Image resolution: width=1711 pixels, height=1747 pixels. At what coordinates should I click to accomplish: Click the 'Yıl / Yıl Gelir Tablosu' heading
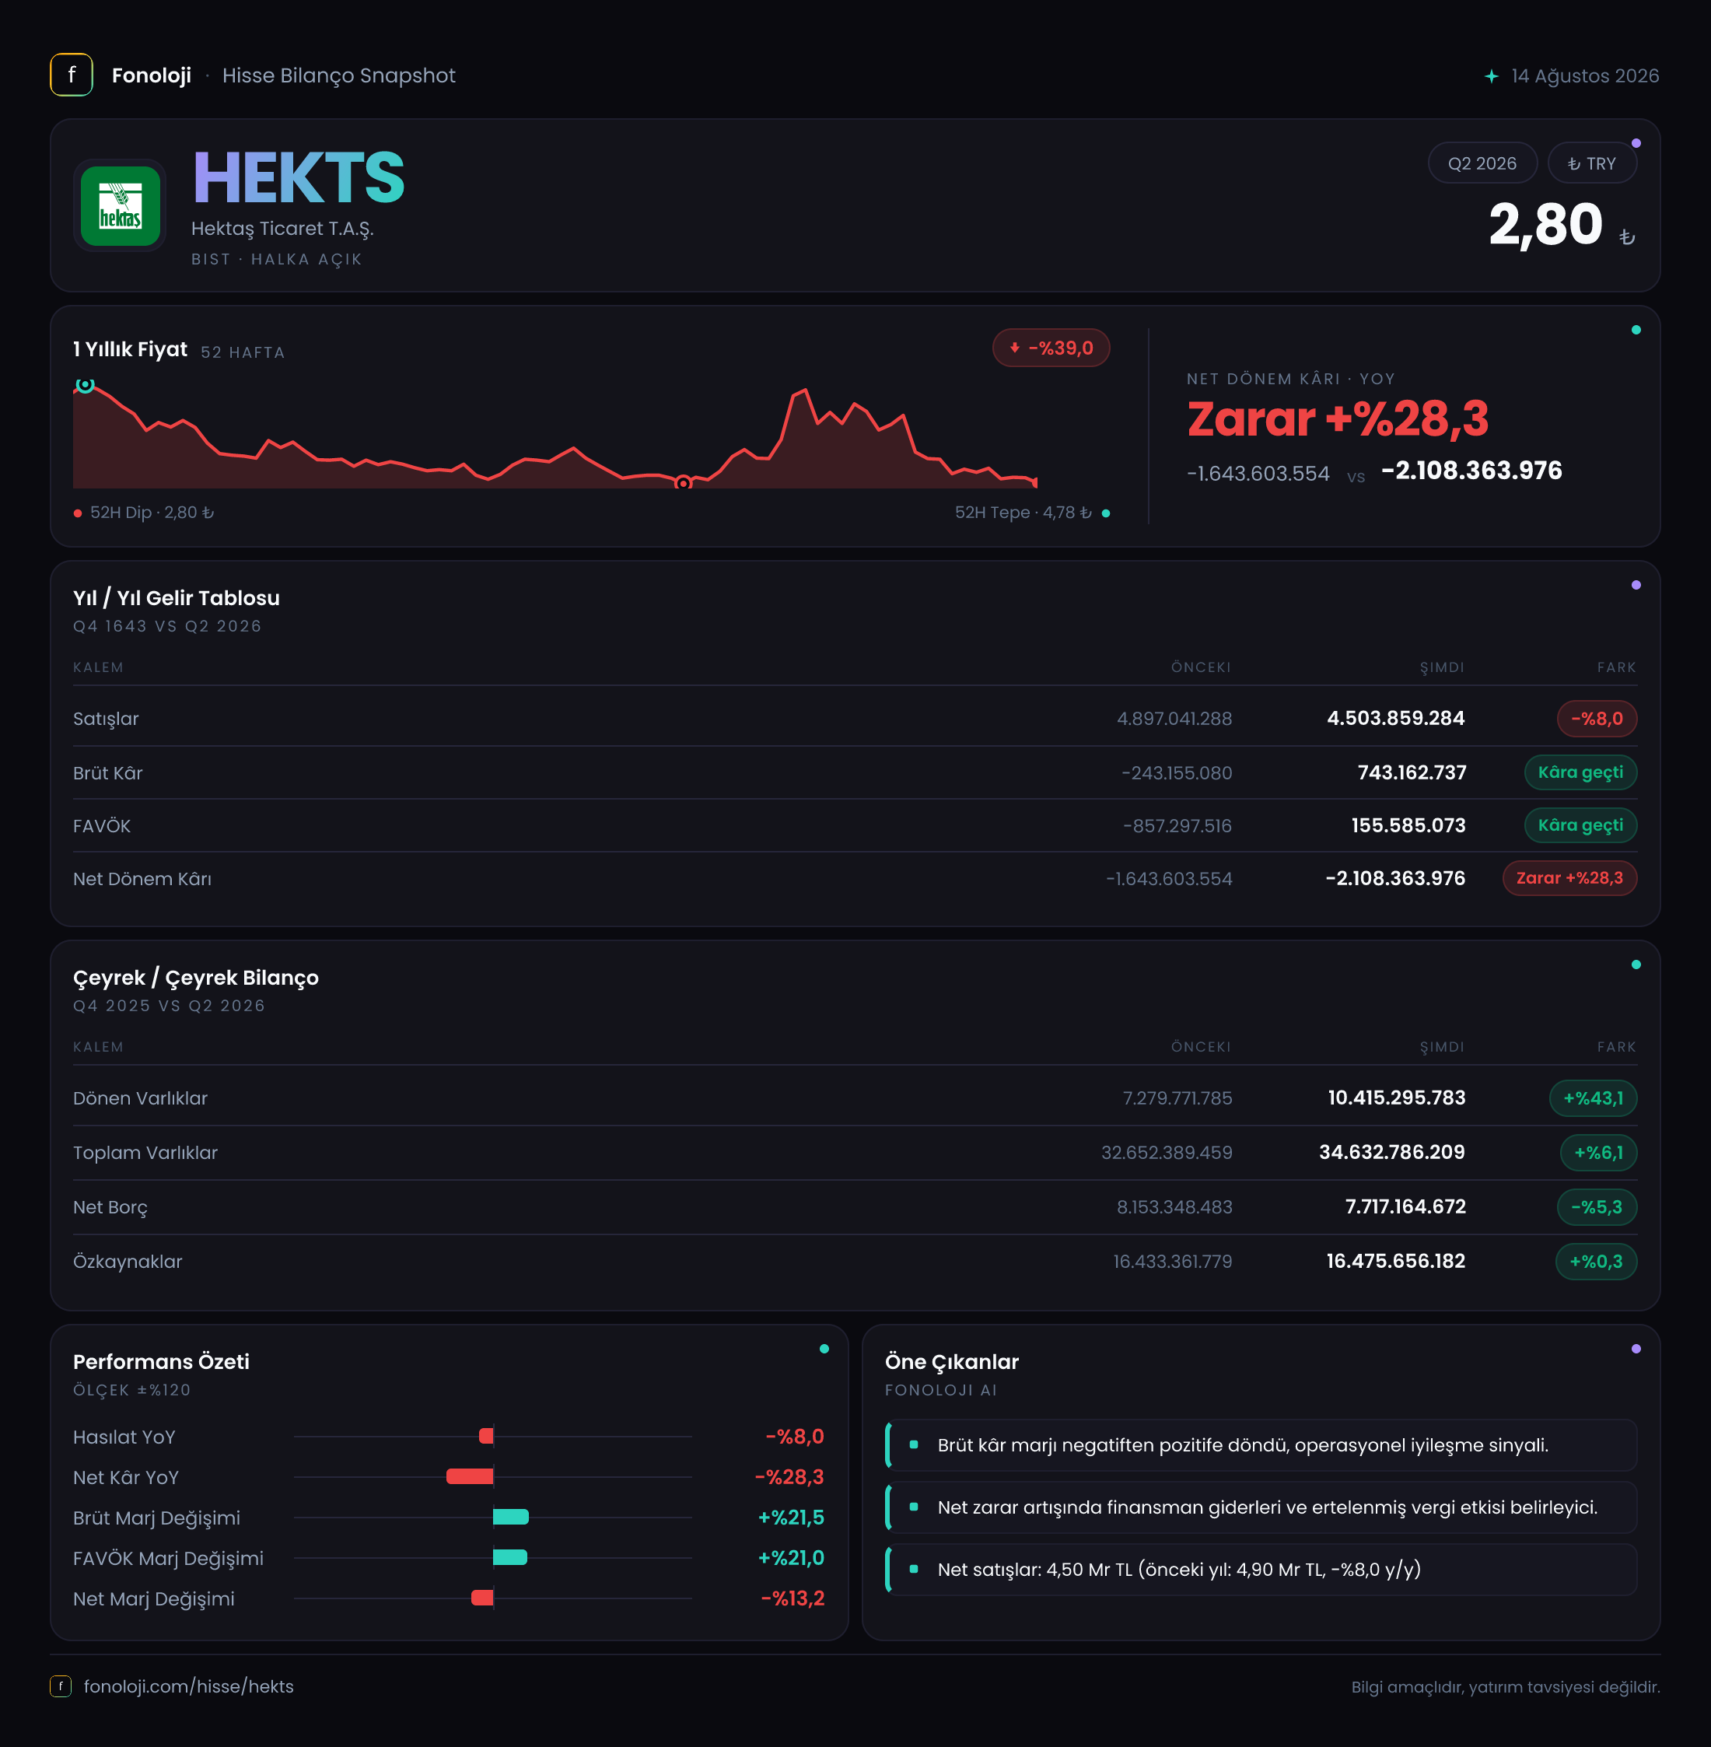click(176, 597)
